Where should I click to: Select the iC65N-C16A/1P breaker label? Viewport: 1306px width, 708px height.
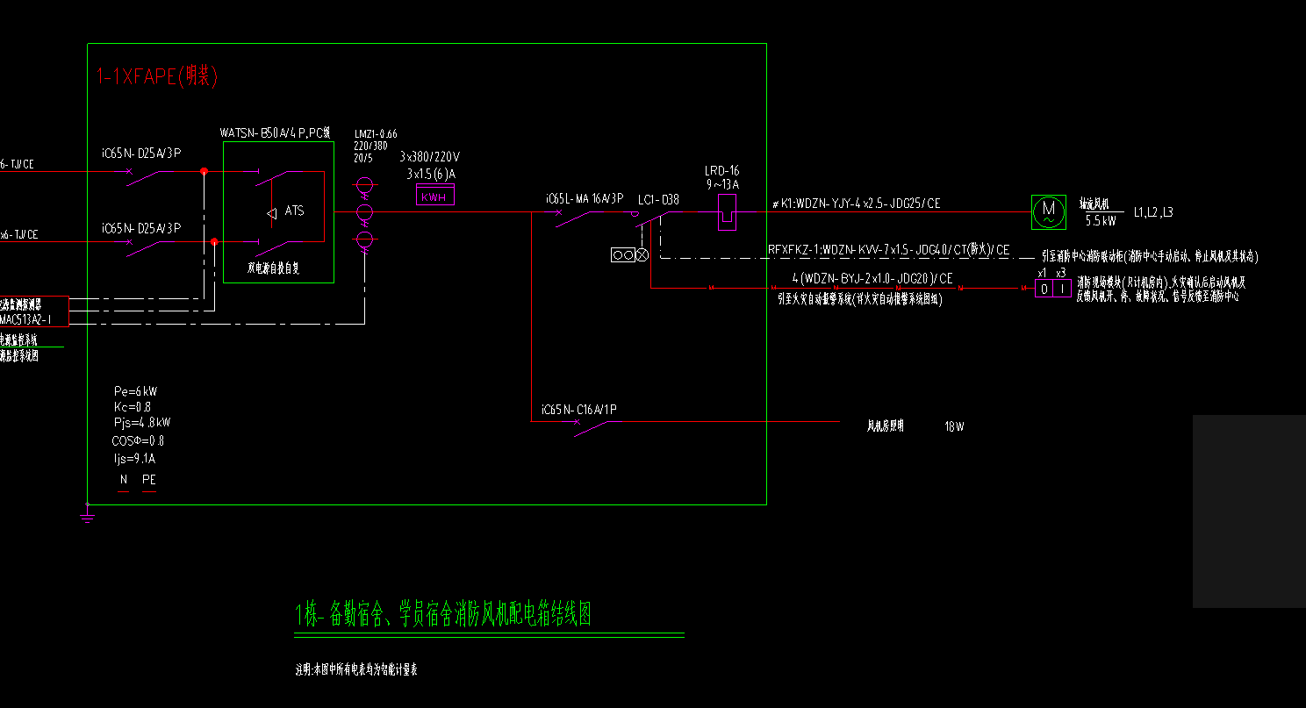pyautogui.click(x=578, y=410)
